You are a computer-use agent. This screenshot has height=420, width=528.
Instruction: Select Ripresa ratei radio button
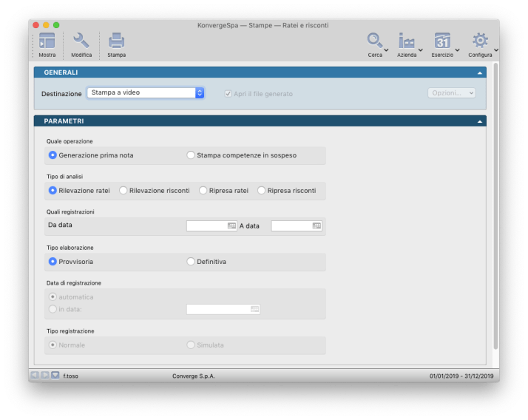click(203, 191)
